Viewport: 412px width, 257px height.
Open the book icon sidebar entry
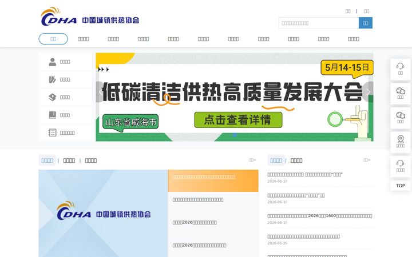(x=65, y=115)
